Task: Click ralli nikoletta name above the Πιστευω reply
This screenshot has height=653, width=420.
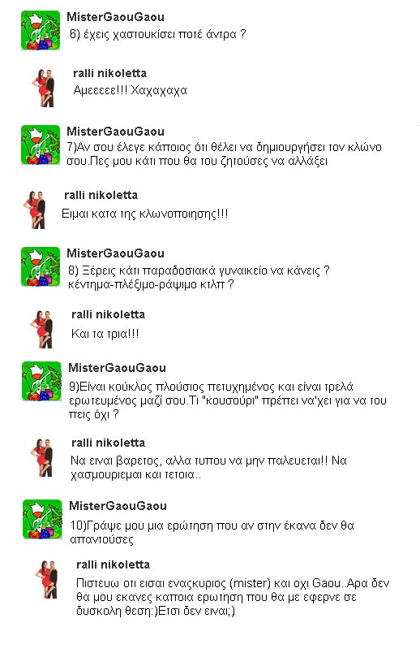Action: point(114,564)
